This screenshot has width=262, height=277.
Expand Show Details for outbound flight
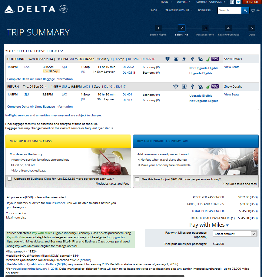pyautogui.click(x=233, y=59)
